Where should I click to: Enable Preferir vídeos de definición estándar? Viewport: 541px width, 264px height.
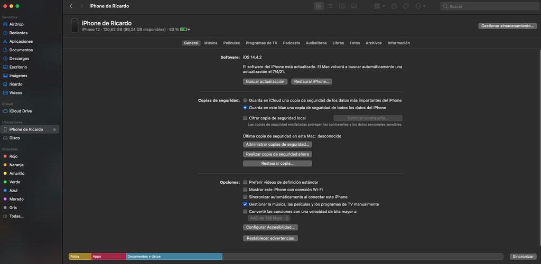(245, 182)
